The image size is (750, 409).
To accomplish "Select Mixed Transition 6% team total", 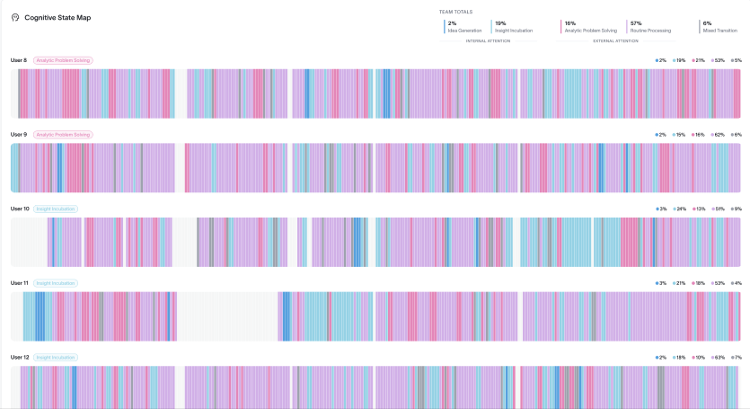I will [x=719, y=27].
